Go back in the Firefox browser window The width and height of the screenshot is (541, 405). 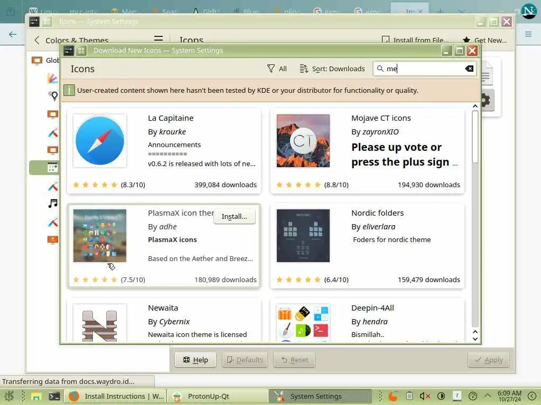coord(13,34)
